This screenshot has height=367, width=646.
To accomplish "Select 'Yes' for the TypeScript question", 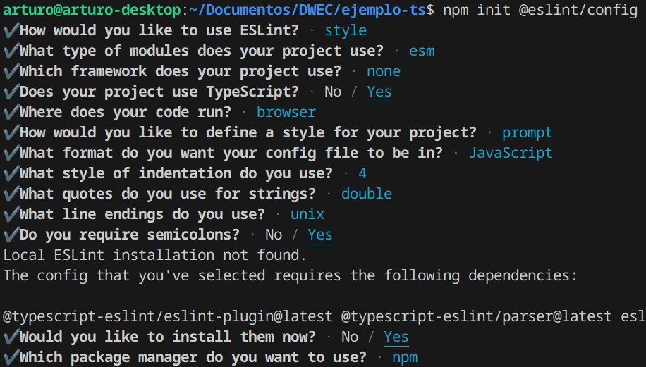I will pyautogui.click(x=379, y=92).
